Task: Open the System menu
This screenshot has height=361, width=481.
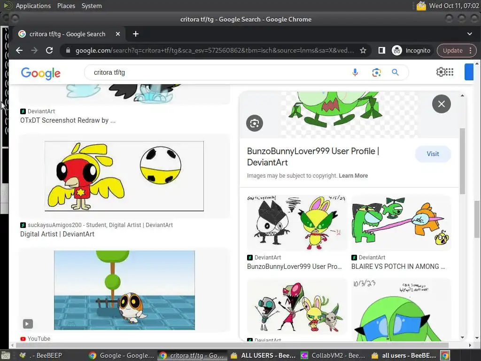Action: click(x=92, y=6)
